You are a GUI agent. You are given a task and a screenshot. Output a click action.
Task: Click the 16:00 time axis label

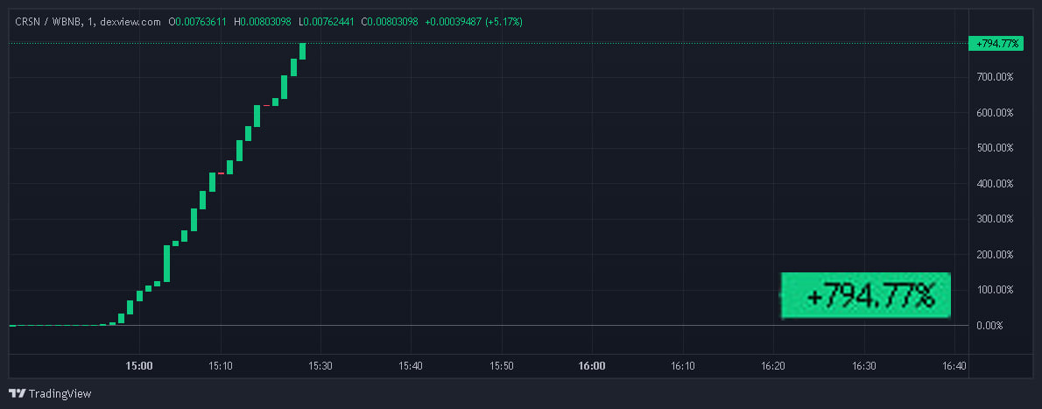coord(592,366)
